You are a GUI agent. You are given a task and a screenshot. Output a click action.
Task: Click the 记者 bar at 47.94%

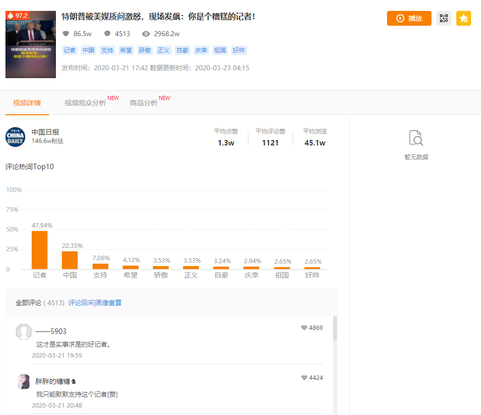40,250
